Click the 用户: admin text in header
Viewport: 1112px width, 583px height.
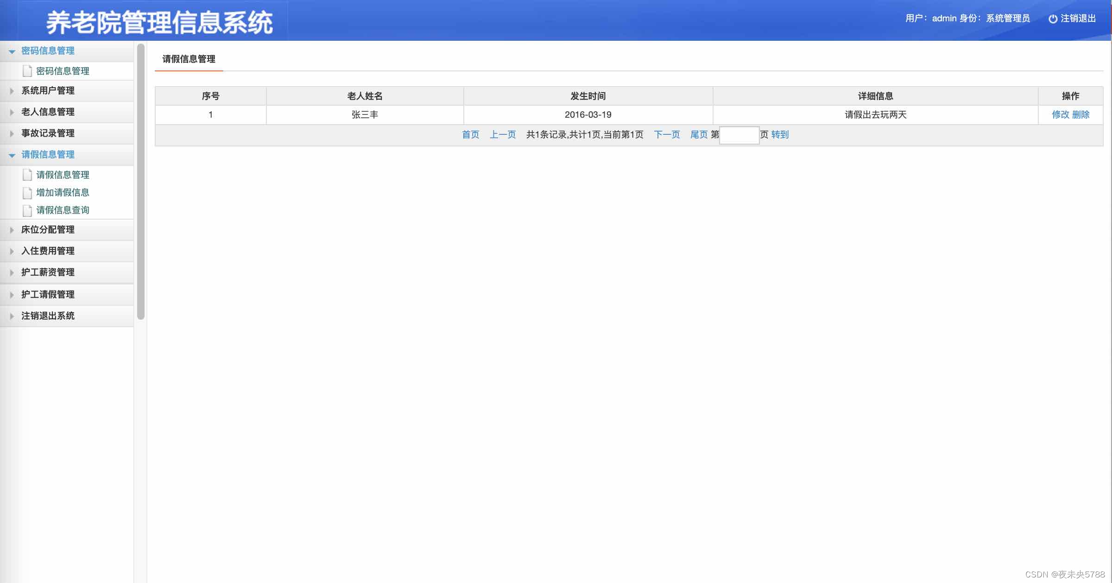click(x=931, y=19)
